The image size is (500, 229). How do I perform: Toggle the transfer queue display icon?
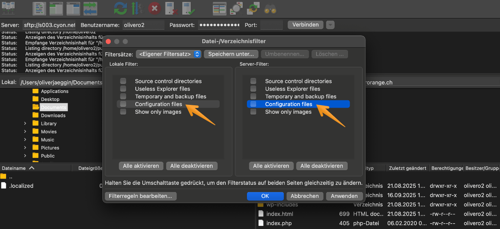coord(90,8)
